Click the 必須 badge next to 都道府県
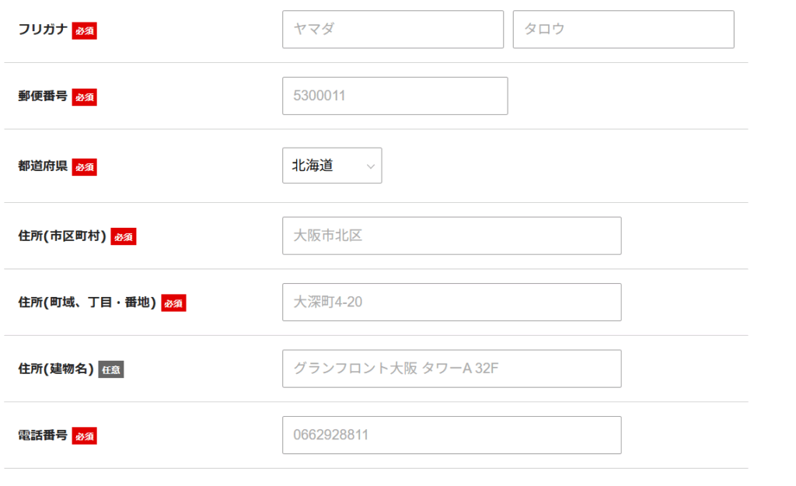796x486 pixels. (x=84, y=167)
